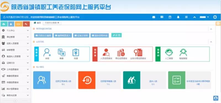Click the red key shortcut button
221x103 pixels.
(26, 24)
